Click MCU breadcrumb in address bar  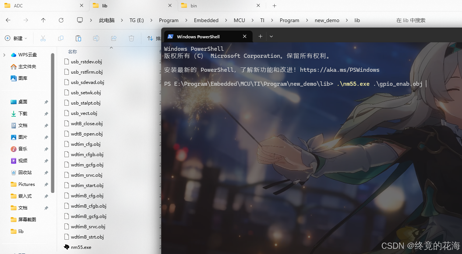point(239,20)
